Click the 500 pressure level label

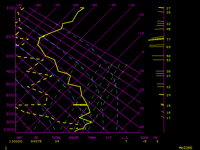tap(10, 84)
